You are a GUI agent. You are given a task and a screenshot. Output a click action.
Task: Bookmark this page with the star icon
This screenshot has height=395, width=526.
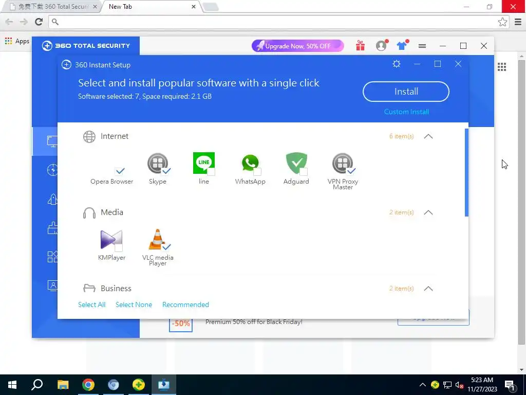(502, 22)
